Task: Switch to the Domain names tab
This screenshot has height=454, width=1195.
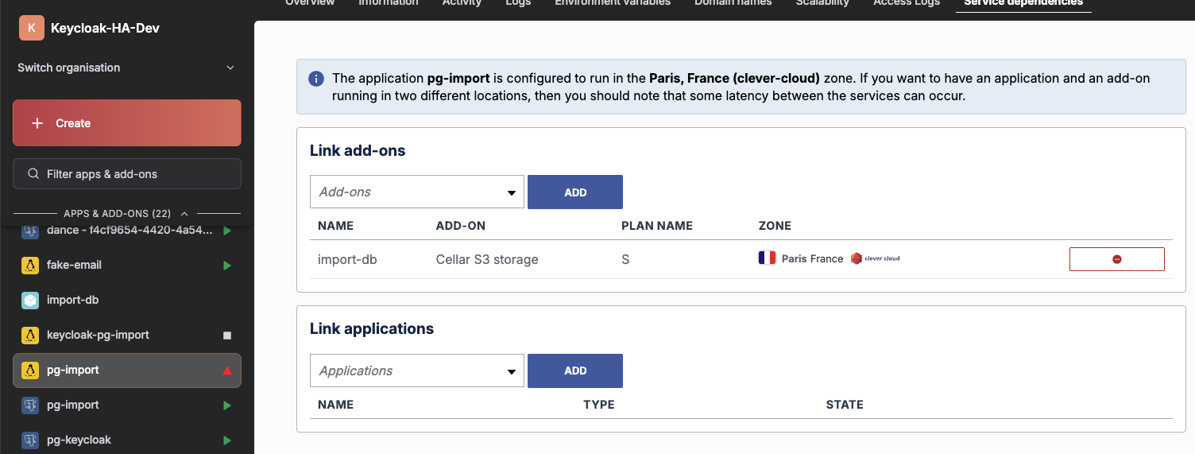Action: coord(733,3)
